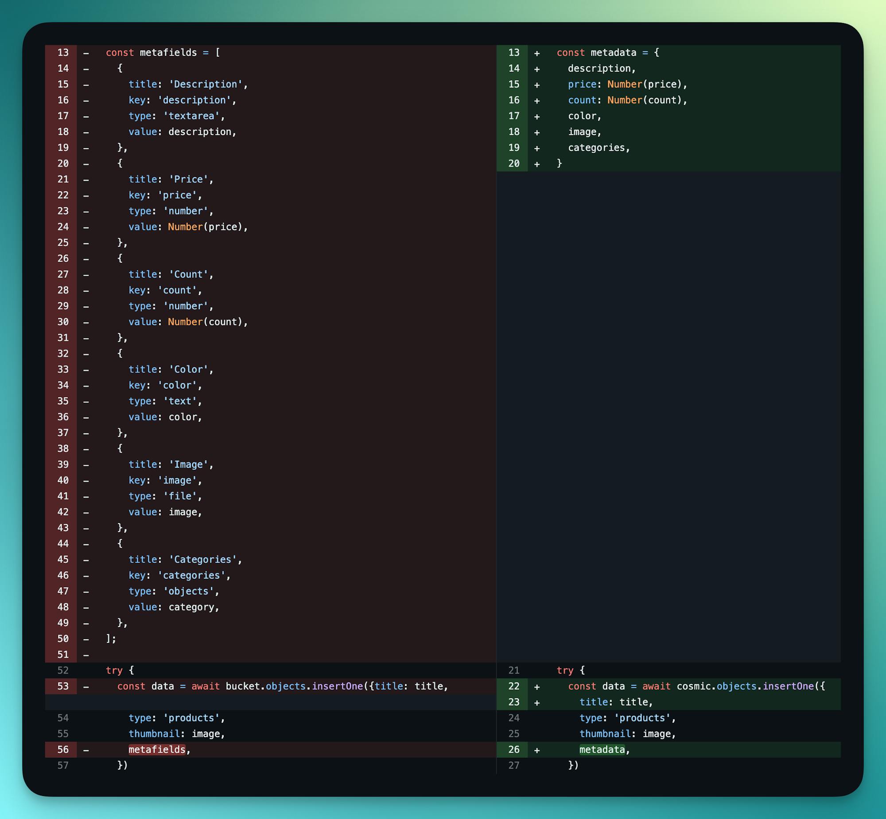Click 'image,' on added line 18
The width and height of the screenshot is (886, 819).
point(585,132)
